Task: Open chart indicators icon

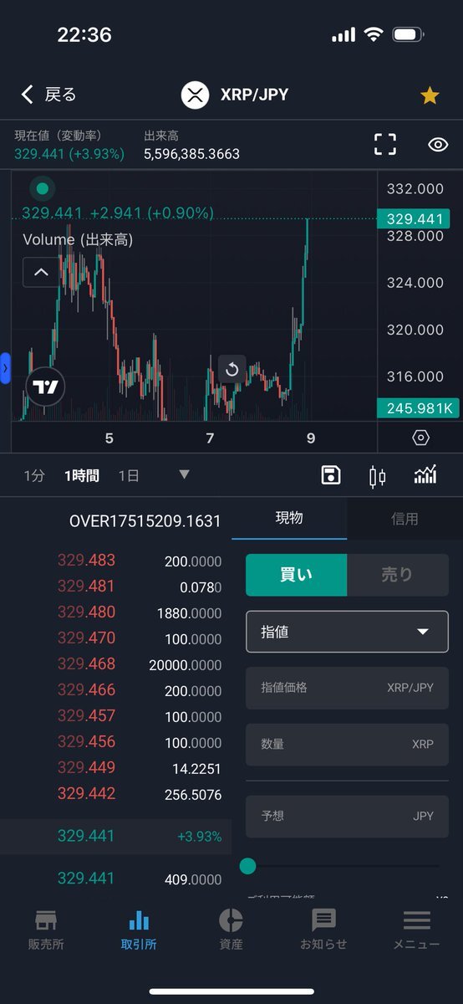Action: 425,476
